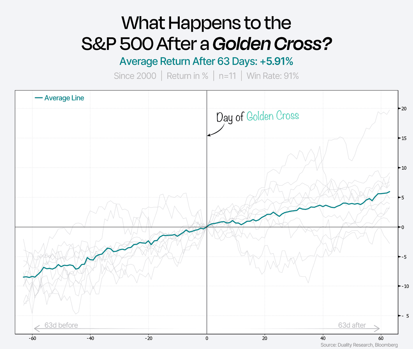Image resolution: width=413 pixels, height=349 pixels.
Task: Click the Since 2000 label
Action: pos(135,76)
